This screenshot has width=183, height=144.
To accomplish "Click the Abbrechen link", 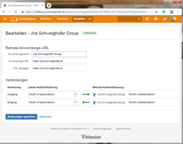I will [45, 117].
